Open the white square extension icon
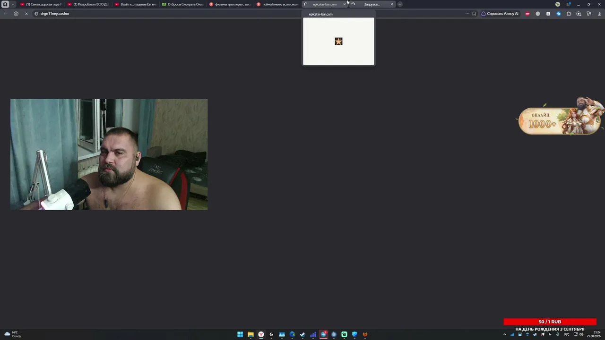 548,14
